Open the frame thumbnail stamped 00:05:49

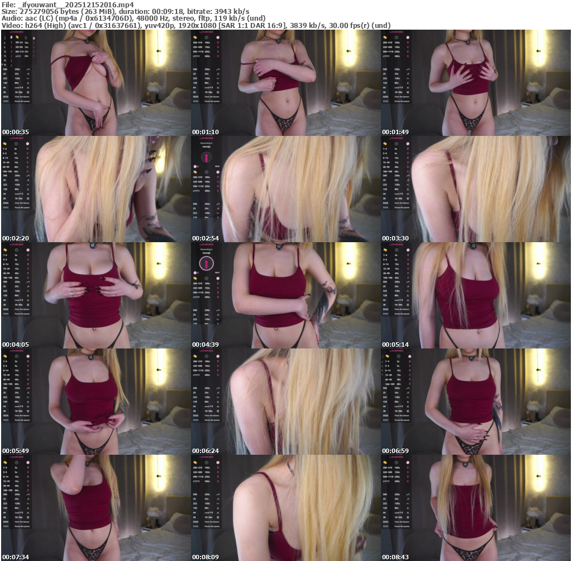(96, 402)
